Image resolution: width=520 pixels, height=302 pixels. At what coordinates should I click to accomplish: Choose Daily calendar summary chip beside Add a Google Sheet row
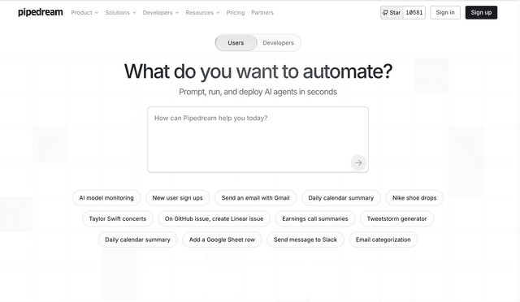137,239
